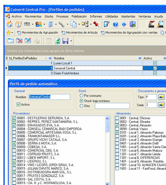
Task: Open dropdown arrow beside linked boxes icon
Action: point(91,24)
